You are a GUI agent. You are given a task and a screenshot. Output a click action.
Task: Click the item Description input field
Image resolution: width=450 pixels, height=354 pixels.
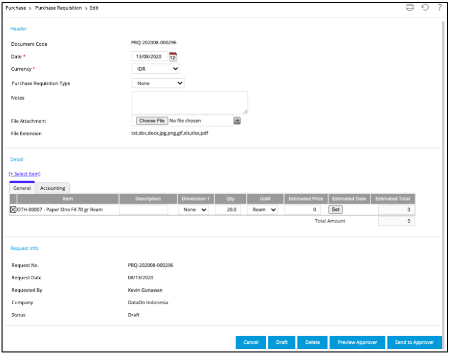pos(144,210)
